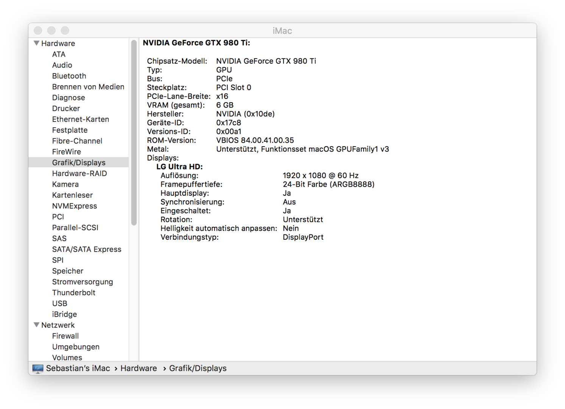The height and width of the screenshot is (409, 565).
Task: Click the iMac computer icon in path bar
Action: coord(38,368)
